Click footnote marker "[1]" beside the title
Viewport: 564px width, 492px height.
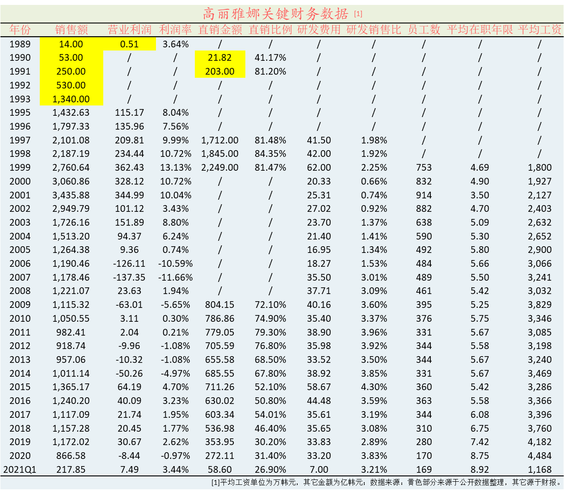click(x=358, y=14)
